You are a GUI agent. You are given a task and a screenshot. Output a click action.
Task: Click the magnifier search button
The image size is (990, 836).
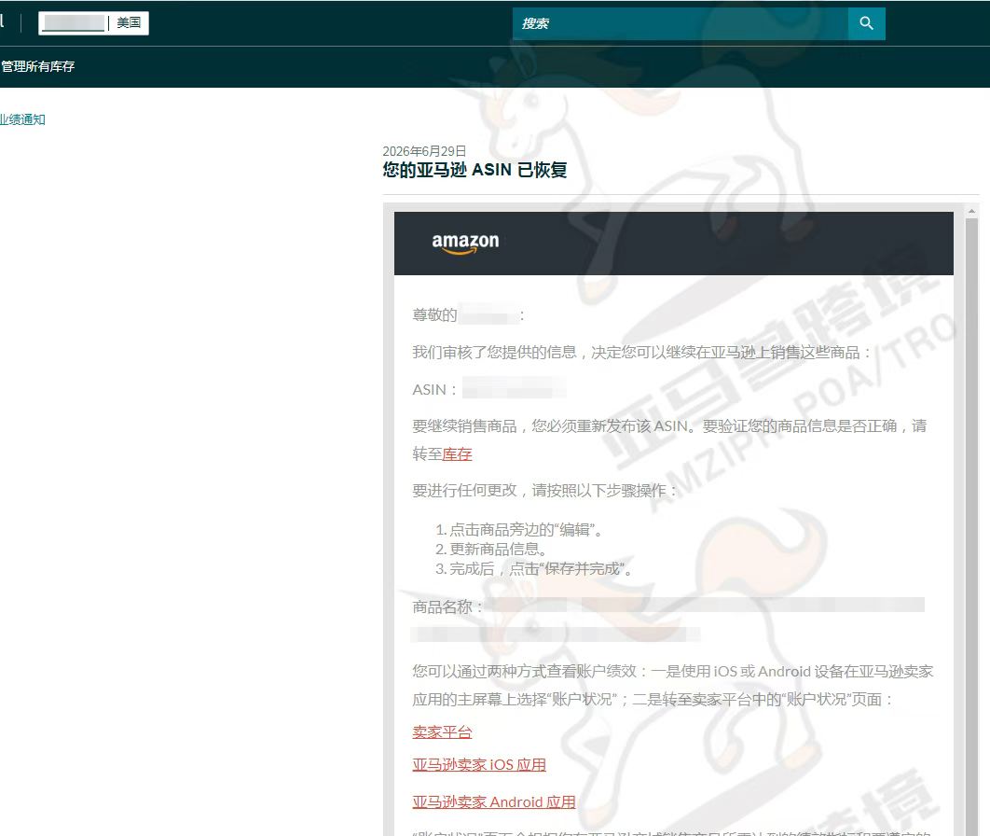[x=866, y=23]
